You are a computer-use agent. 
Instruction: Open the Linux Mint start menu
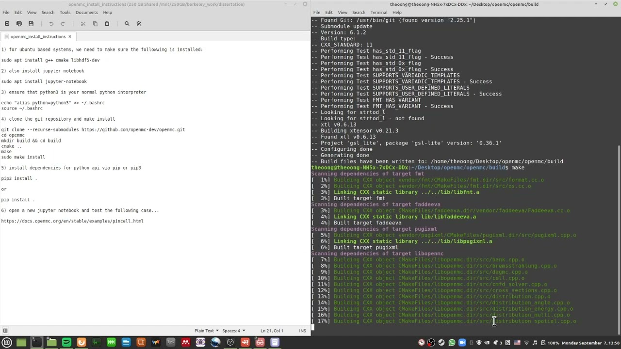click(7, 343)
